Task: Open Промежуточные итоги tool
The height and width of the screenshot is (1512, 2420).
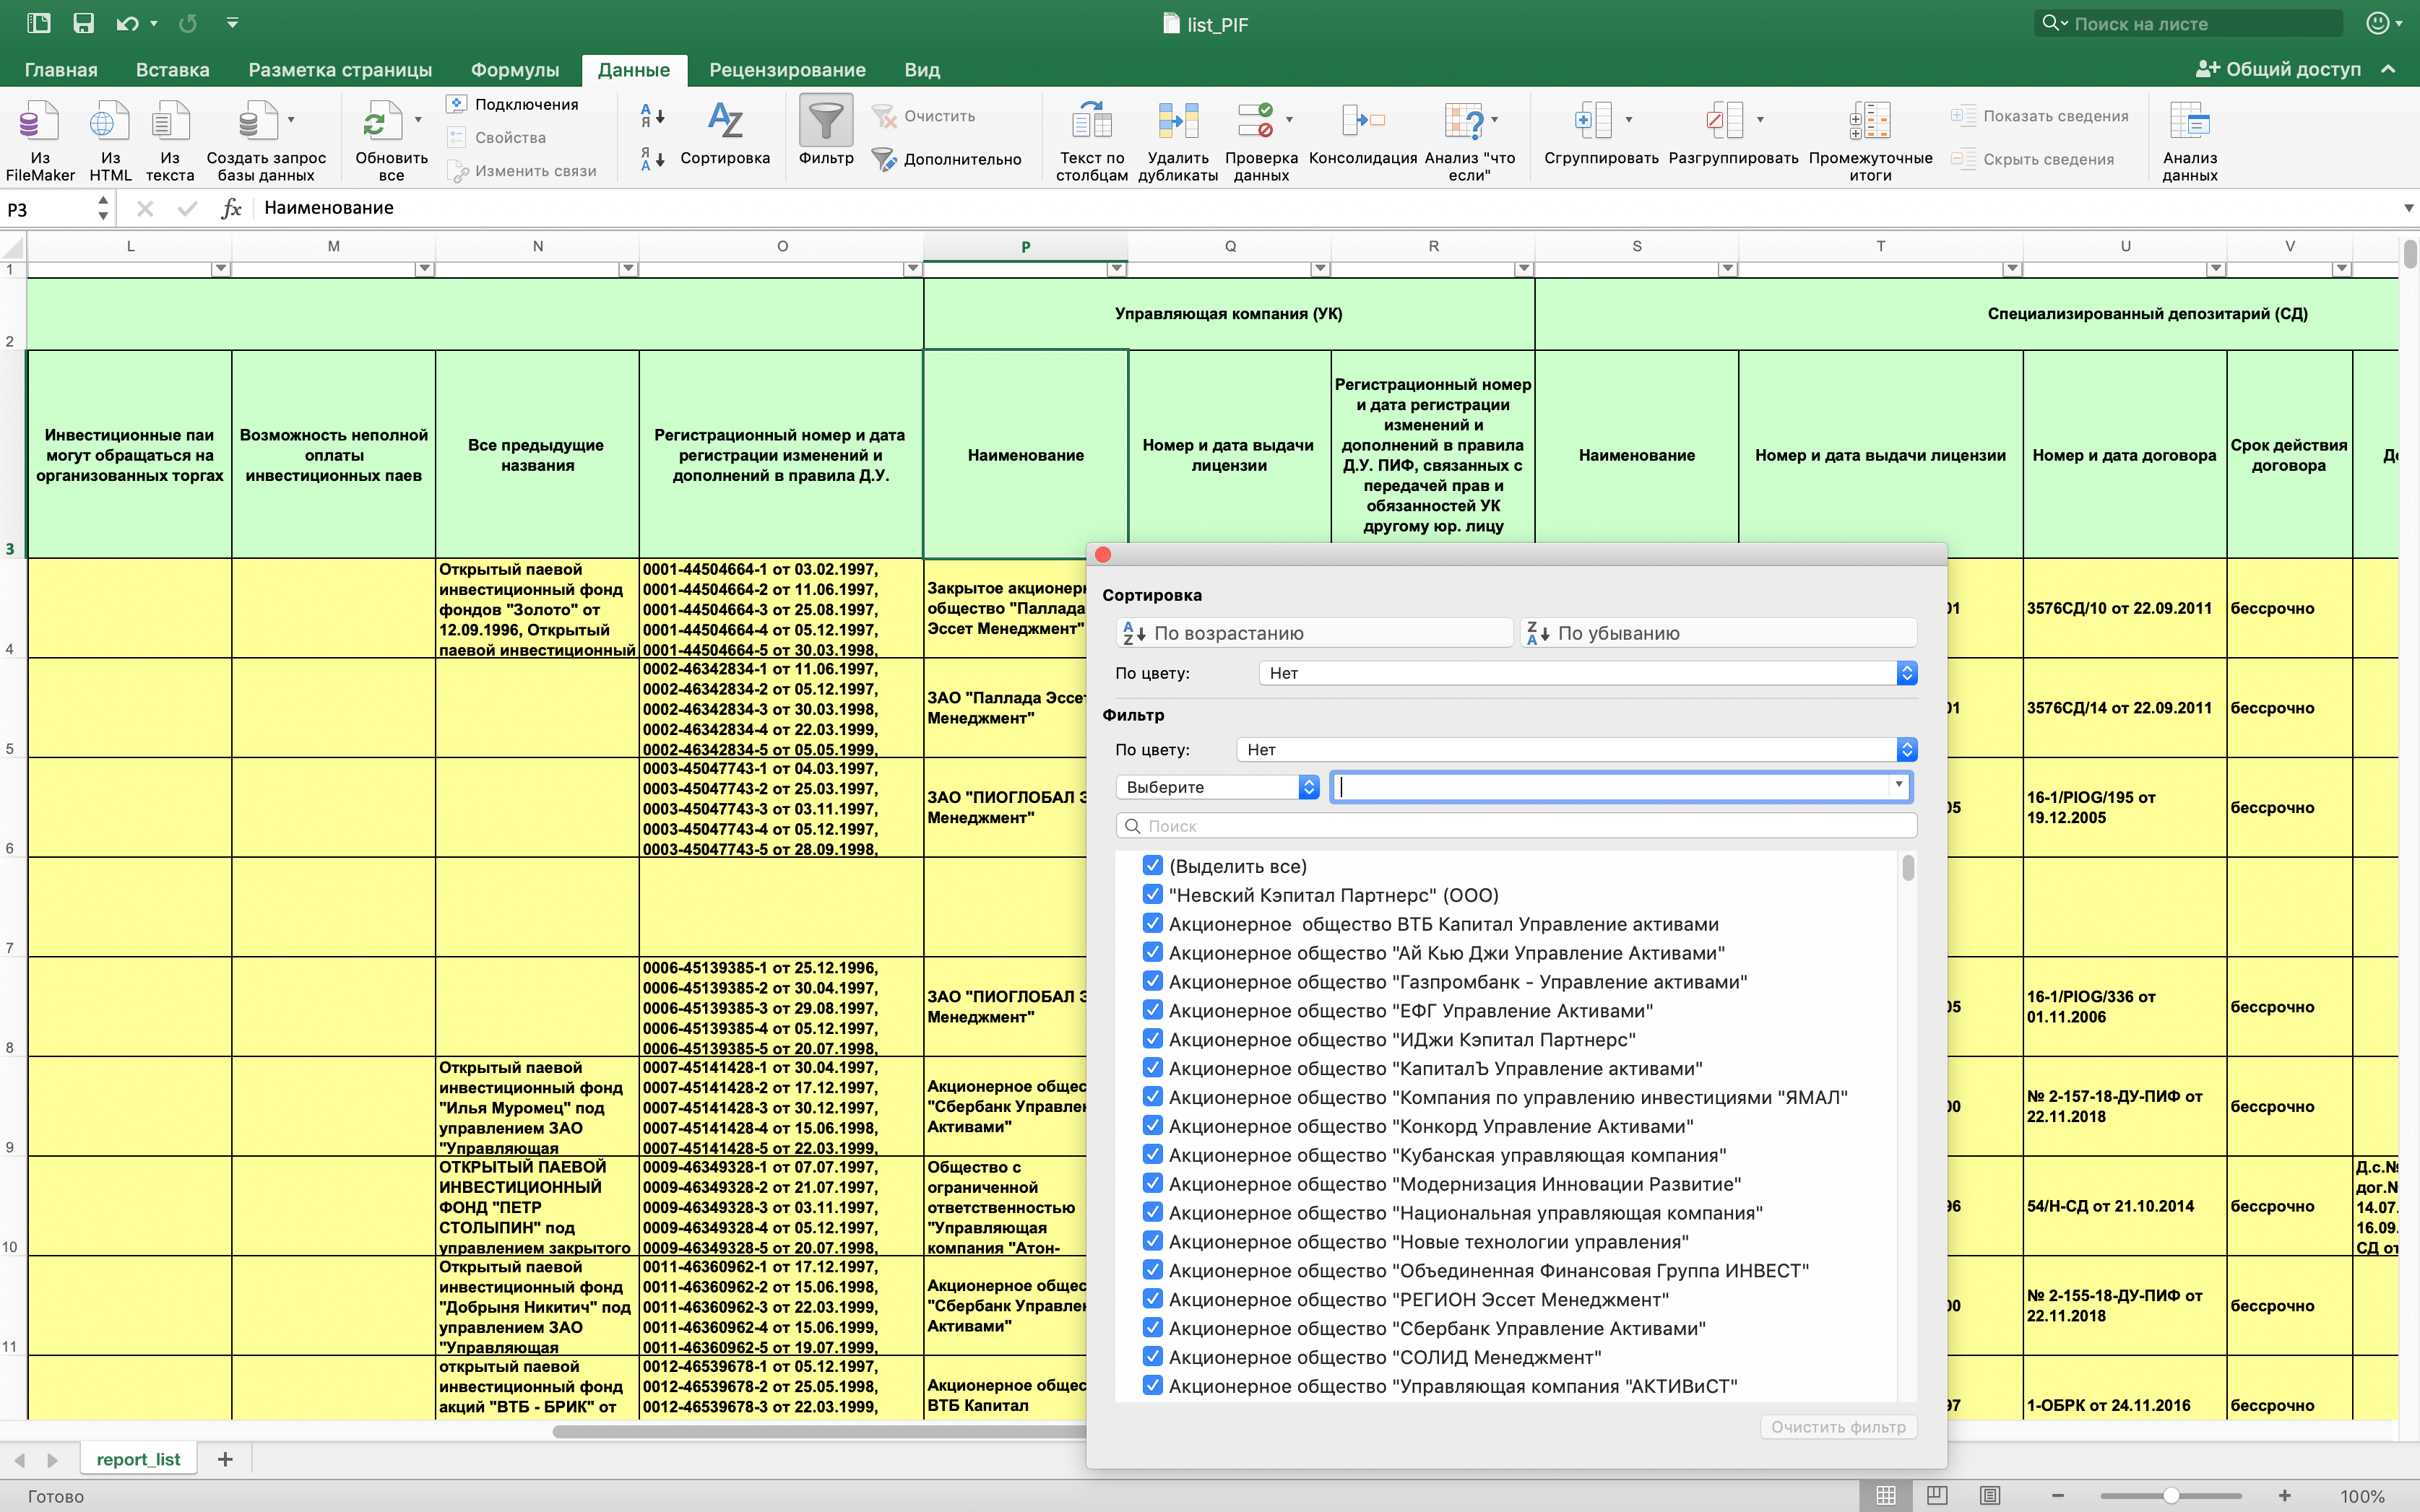Action: click(x=1870, y=140)
